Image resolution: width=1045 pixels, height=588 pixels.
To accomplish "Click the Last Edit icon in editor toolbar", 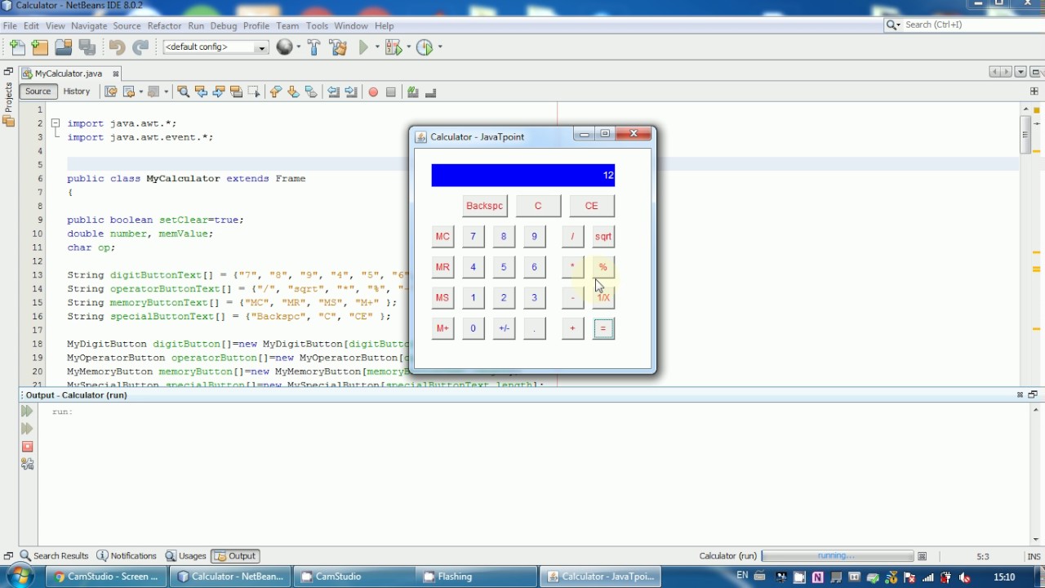I will coord(111,91).
